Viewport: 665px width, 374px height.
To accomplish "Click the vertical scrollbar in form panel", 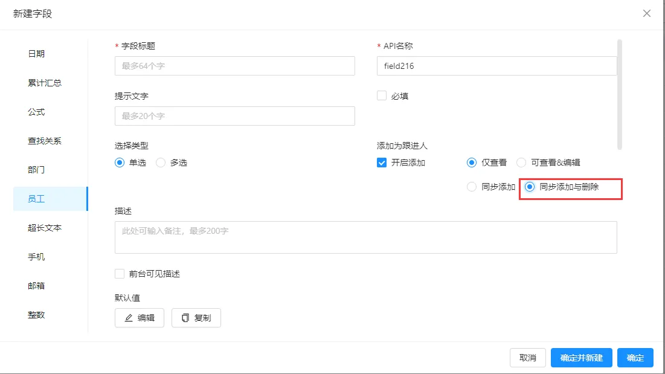I will [x=619, y=94].
